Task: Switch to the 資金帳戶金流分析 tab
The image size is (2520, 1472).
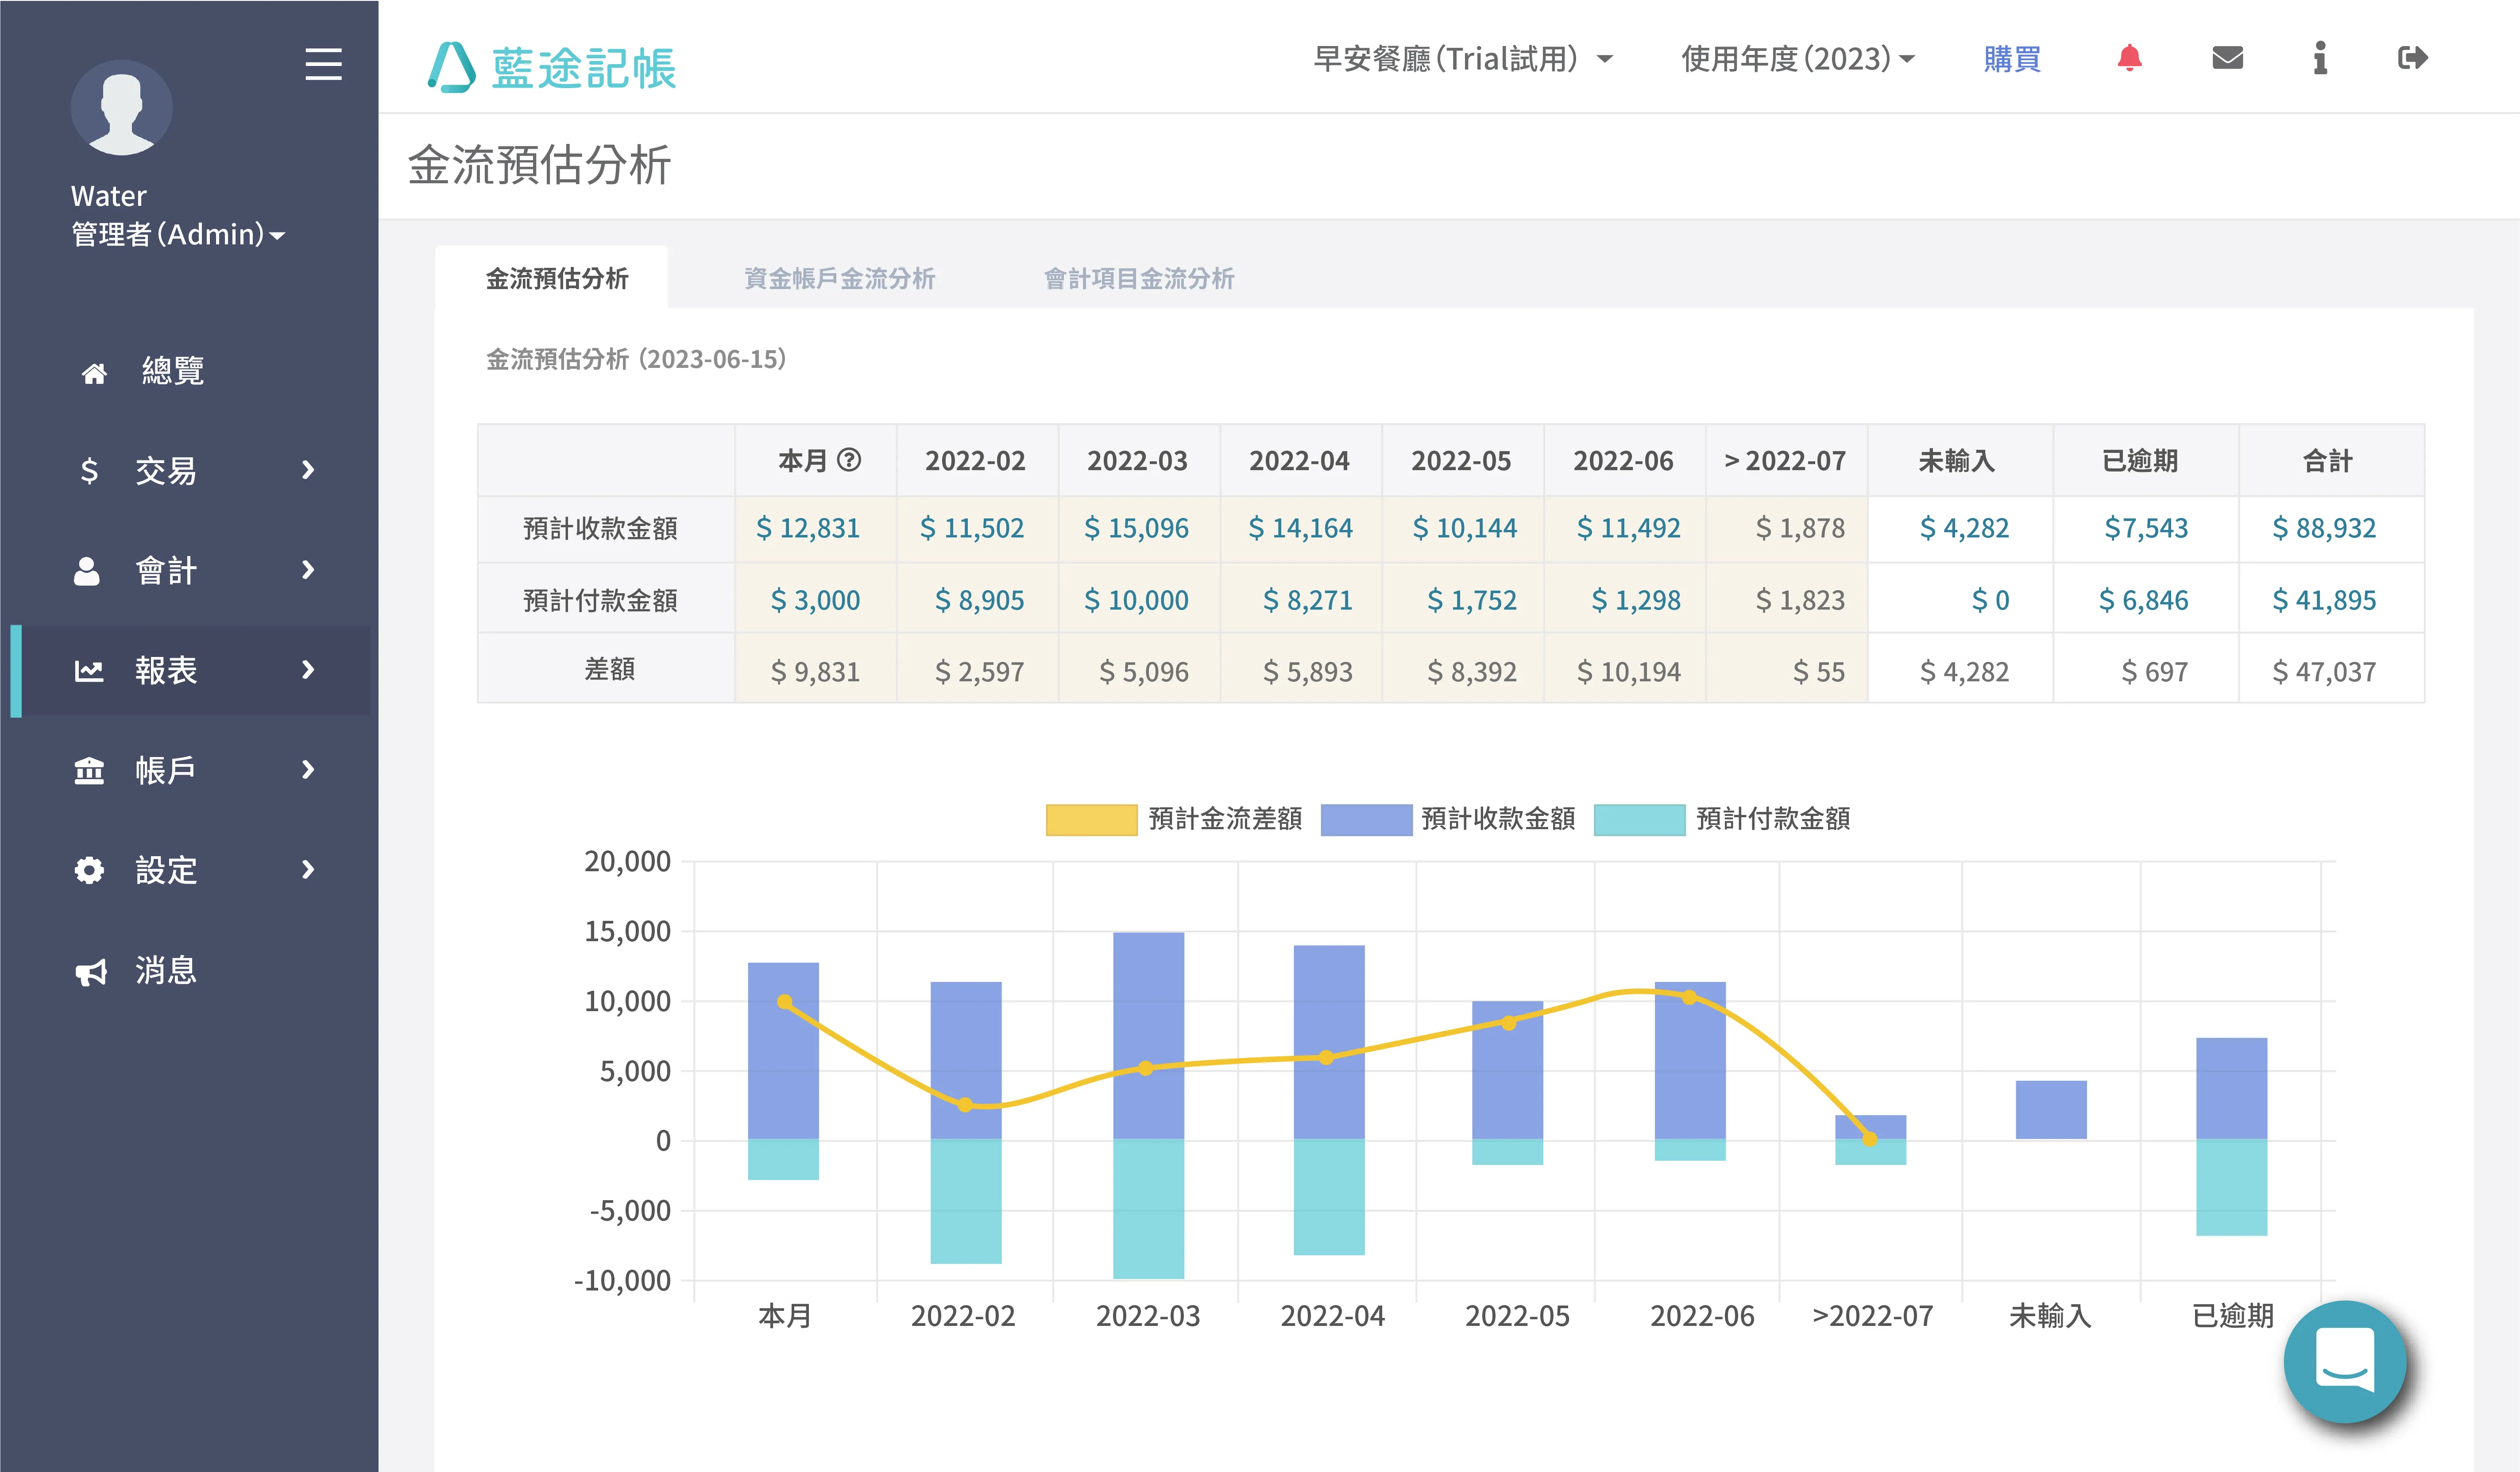Action: click(839, 278)
